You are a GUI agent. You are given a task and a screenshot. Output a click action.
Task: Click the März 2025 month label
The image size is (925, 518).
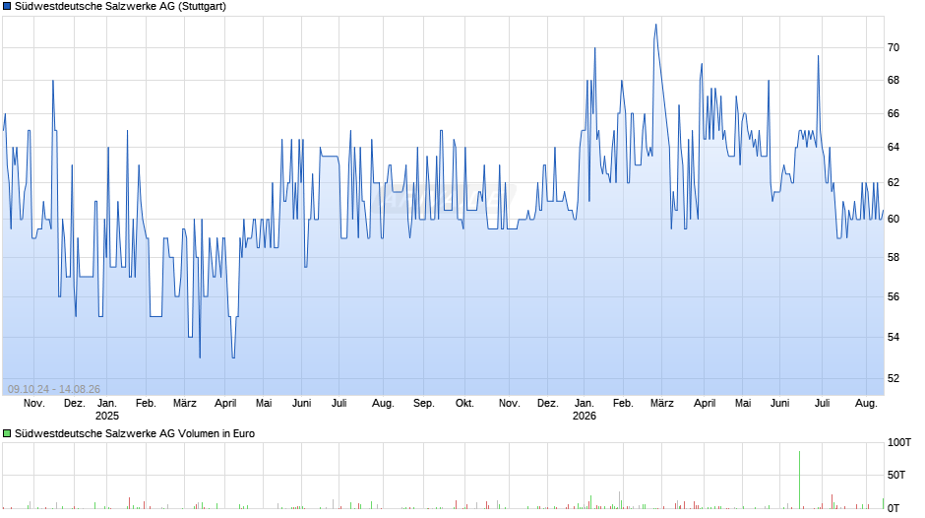coord(185,404)
